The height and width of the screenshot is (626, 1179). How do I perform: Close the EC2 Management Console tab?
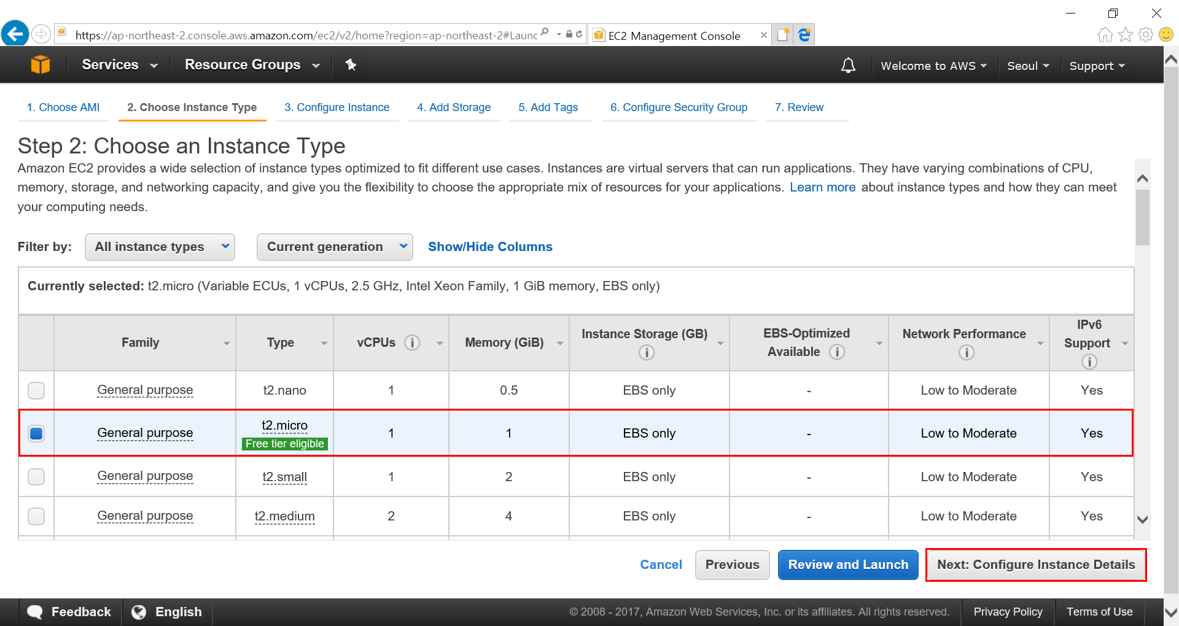click(763, 35)
